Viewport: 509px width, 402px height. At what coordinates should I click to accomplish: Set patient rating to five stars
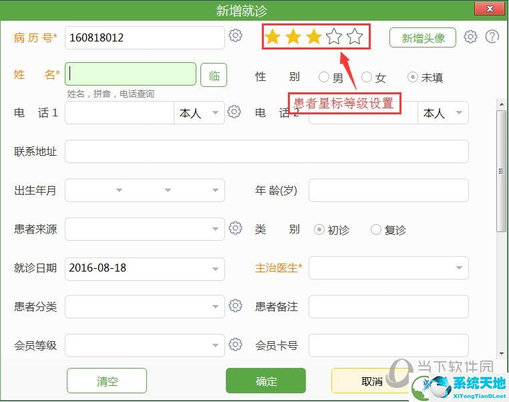pyautogui.click(x=355, y=36)
